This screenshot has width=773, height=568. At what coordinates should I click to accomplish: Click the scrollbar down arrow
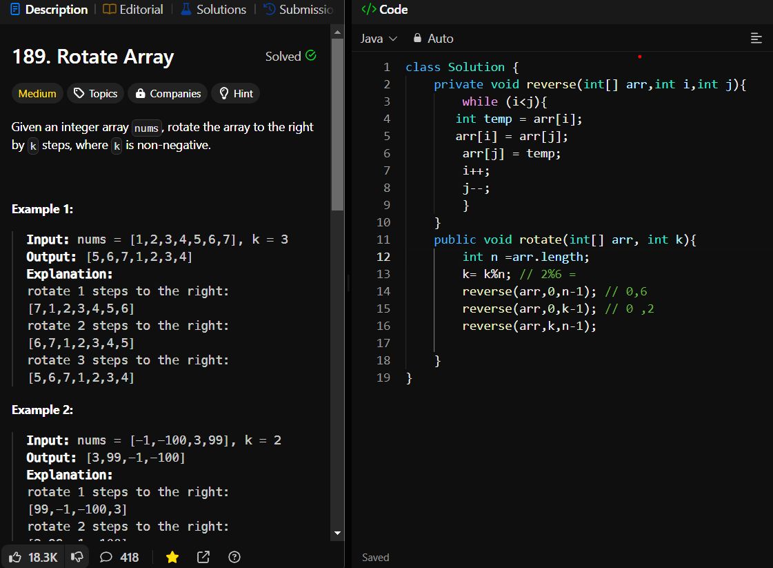point(337,533)
